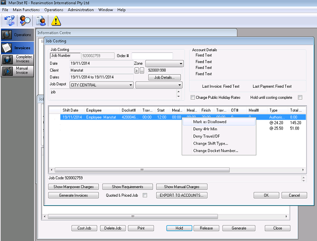317x241 pixels.
Task: Click OK in Job Costing dialog
Action: point(266,195)
